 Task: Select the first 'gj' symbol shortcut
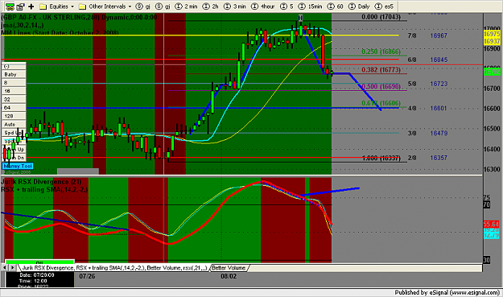click(x=143, y=6)
